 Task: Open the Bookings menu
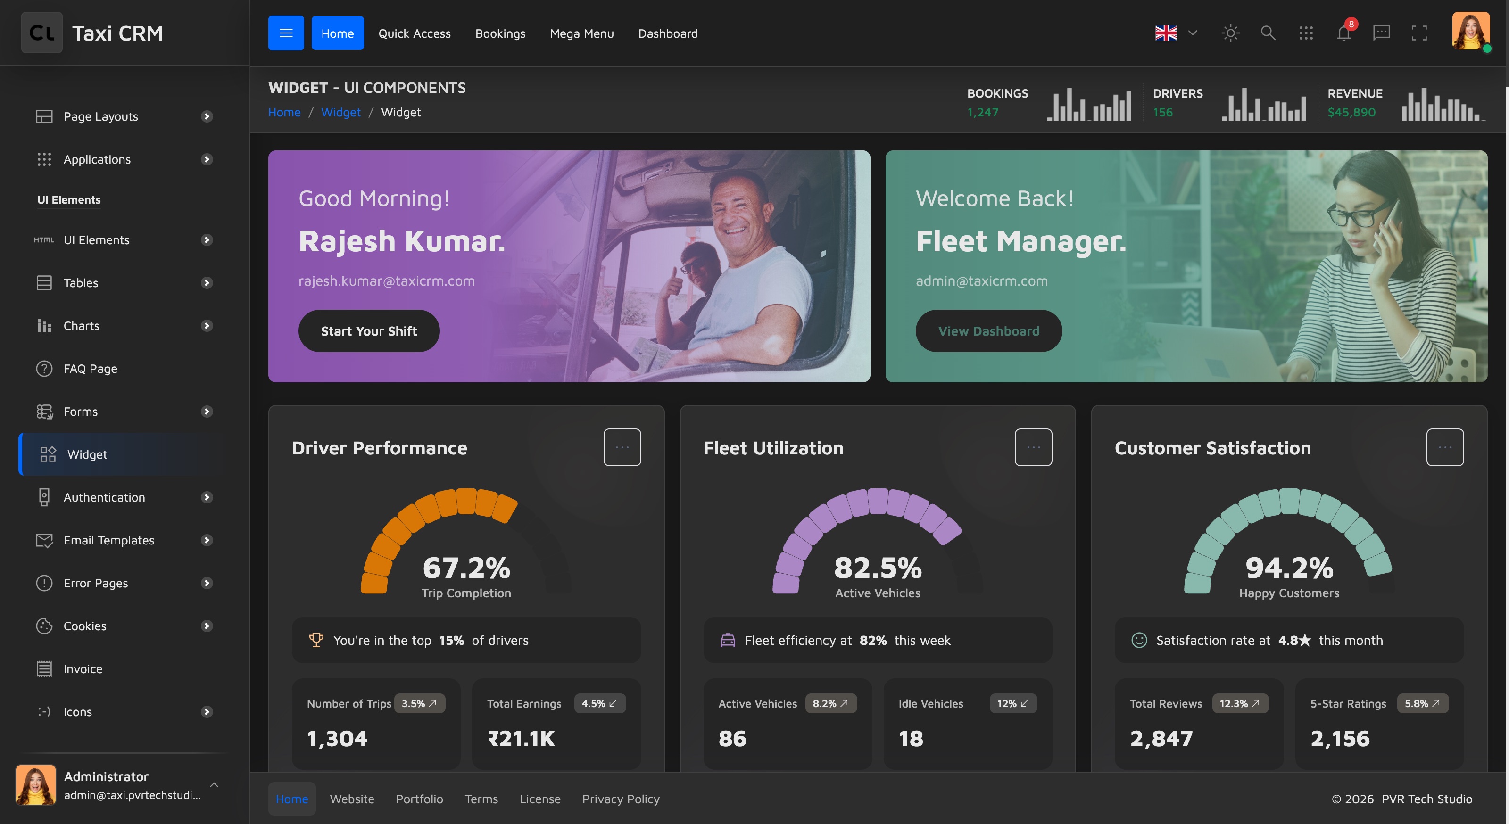pyautogui.click(x=500, y=33)
